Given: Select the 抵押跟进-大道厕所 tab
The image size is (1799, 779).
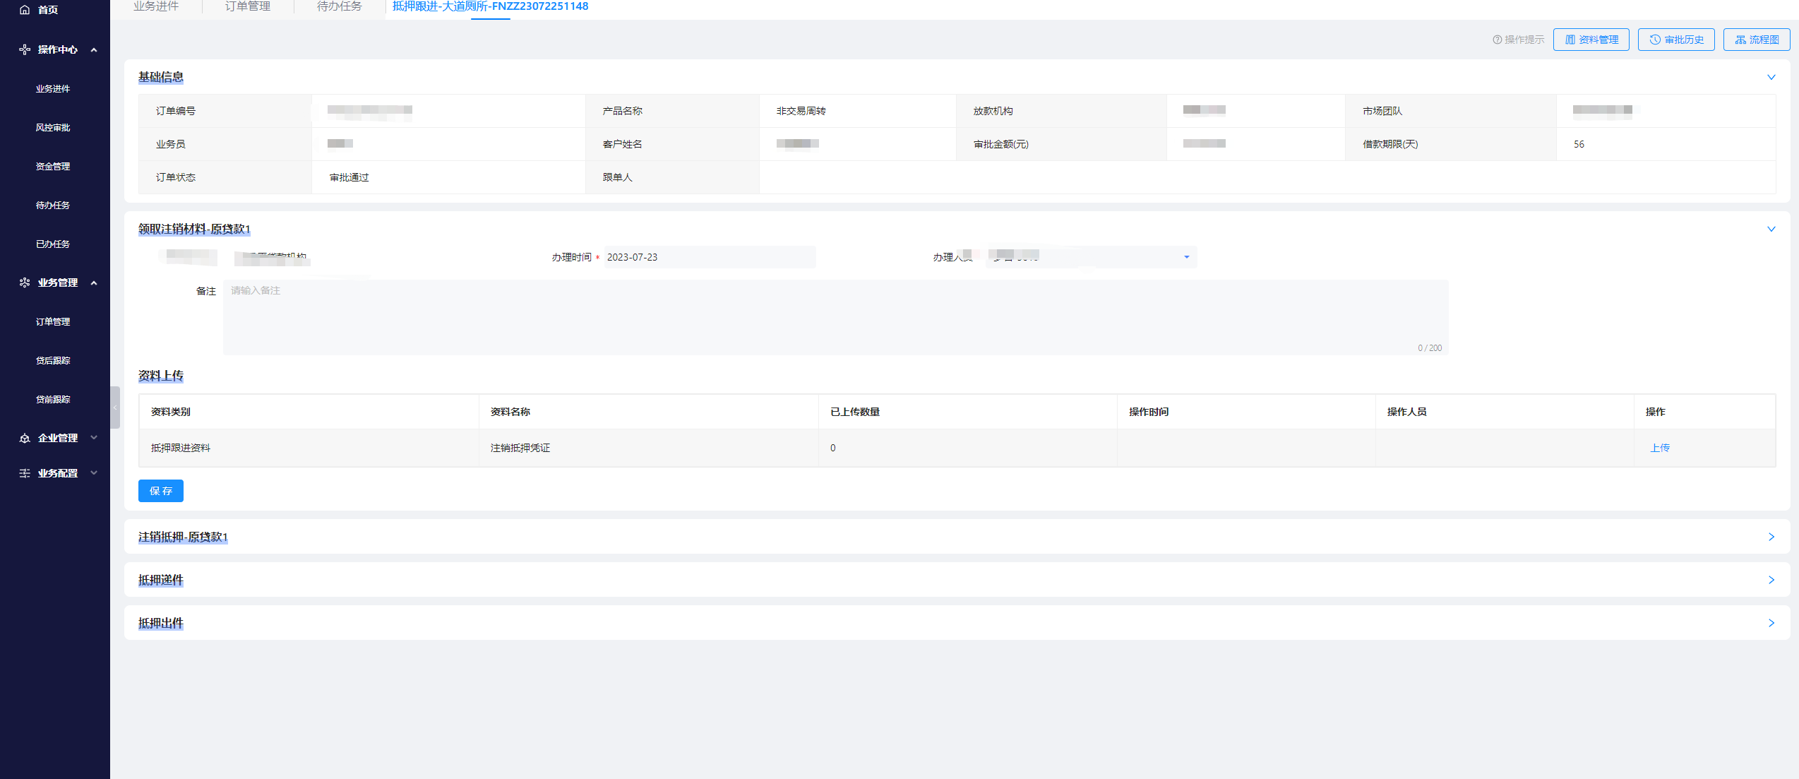Looking at the screenshot, I should click(491, 6).
